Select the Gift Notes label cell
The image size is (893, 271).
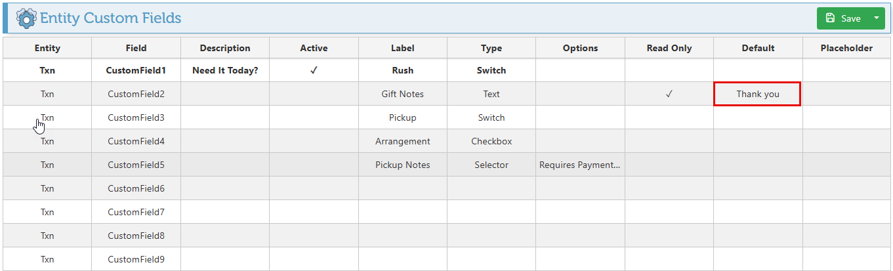402,94
